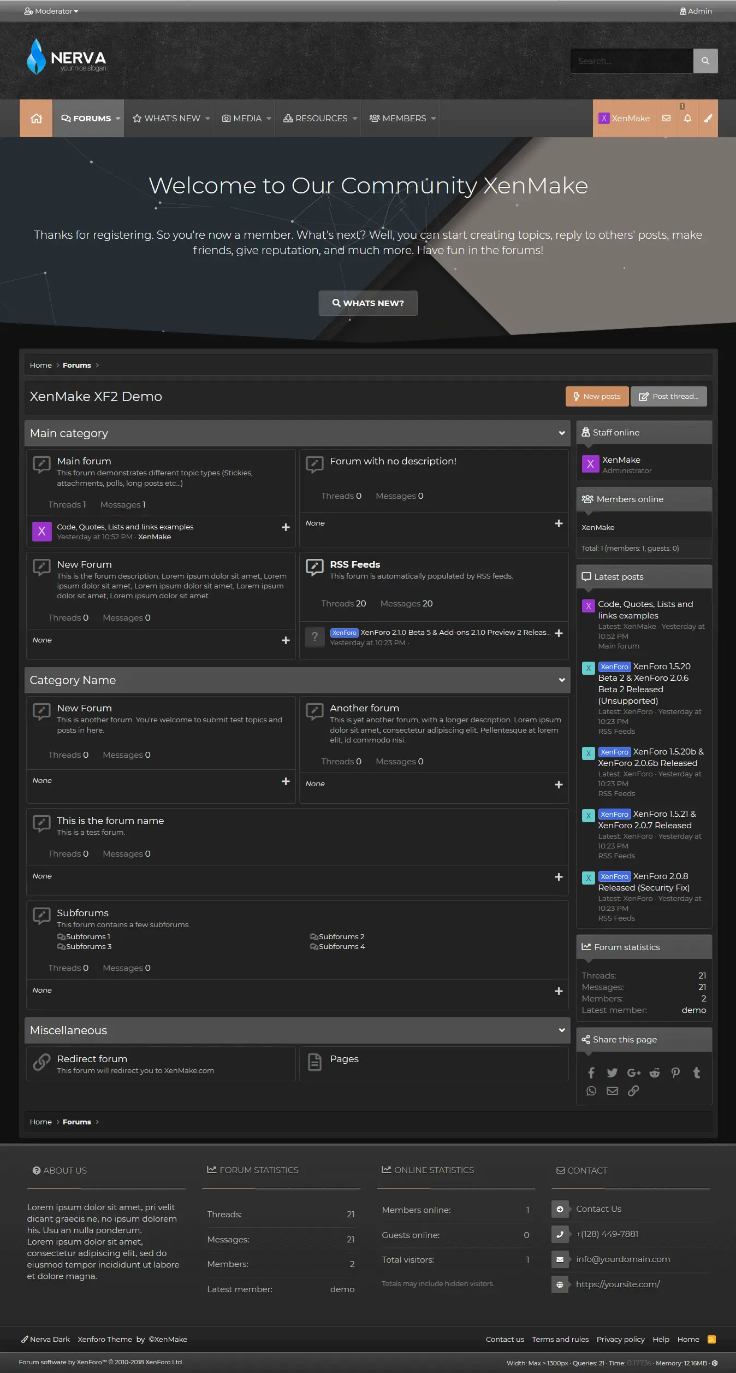Click the Post thread button
Image resolution: width=736 pixels, height=1373 pixels.
pyautogui.click(x=669, y=397)
